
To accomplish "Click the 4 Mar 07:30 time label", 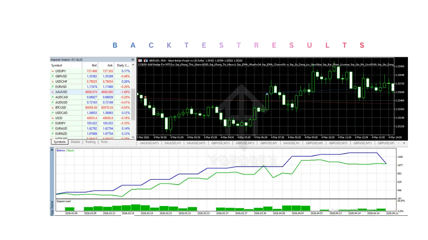I will [x=277, y=137].
